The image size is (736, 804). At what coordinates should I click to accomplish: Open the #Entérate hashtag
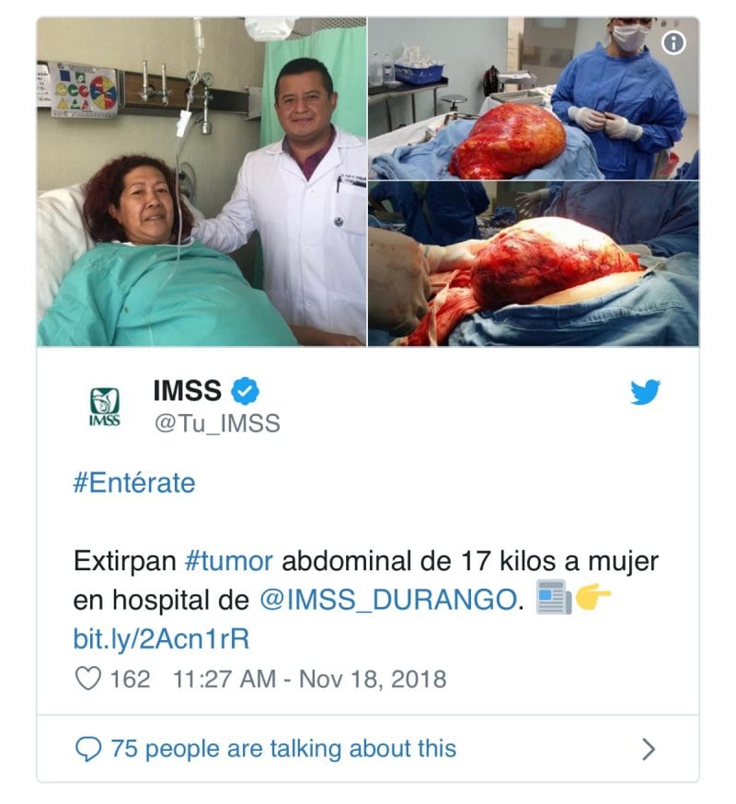tap(134, 483)
